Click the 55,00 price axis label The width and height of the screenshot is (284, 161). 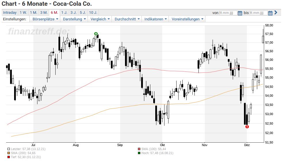tap(269, 77)
